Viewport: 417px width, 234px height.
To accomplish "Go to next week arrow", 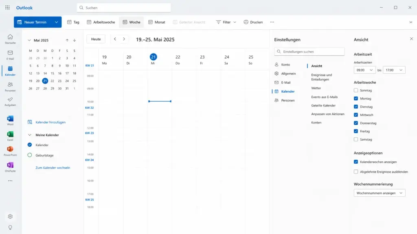I will (x=124, y=39).
